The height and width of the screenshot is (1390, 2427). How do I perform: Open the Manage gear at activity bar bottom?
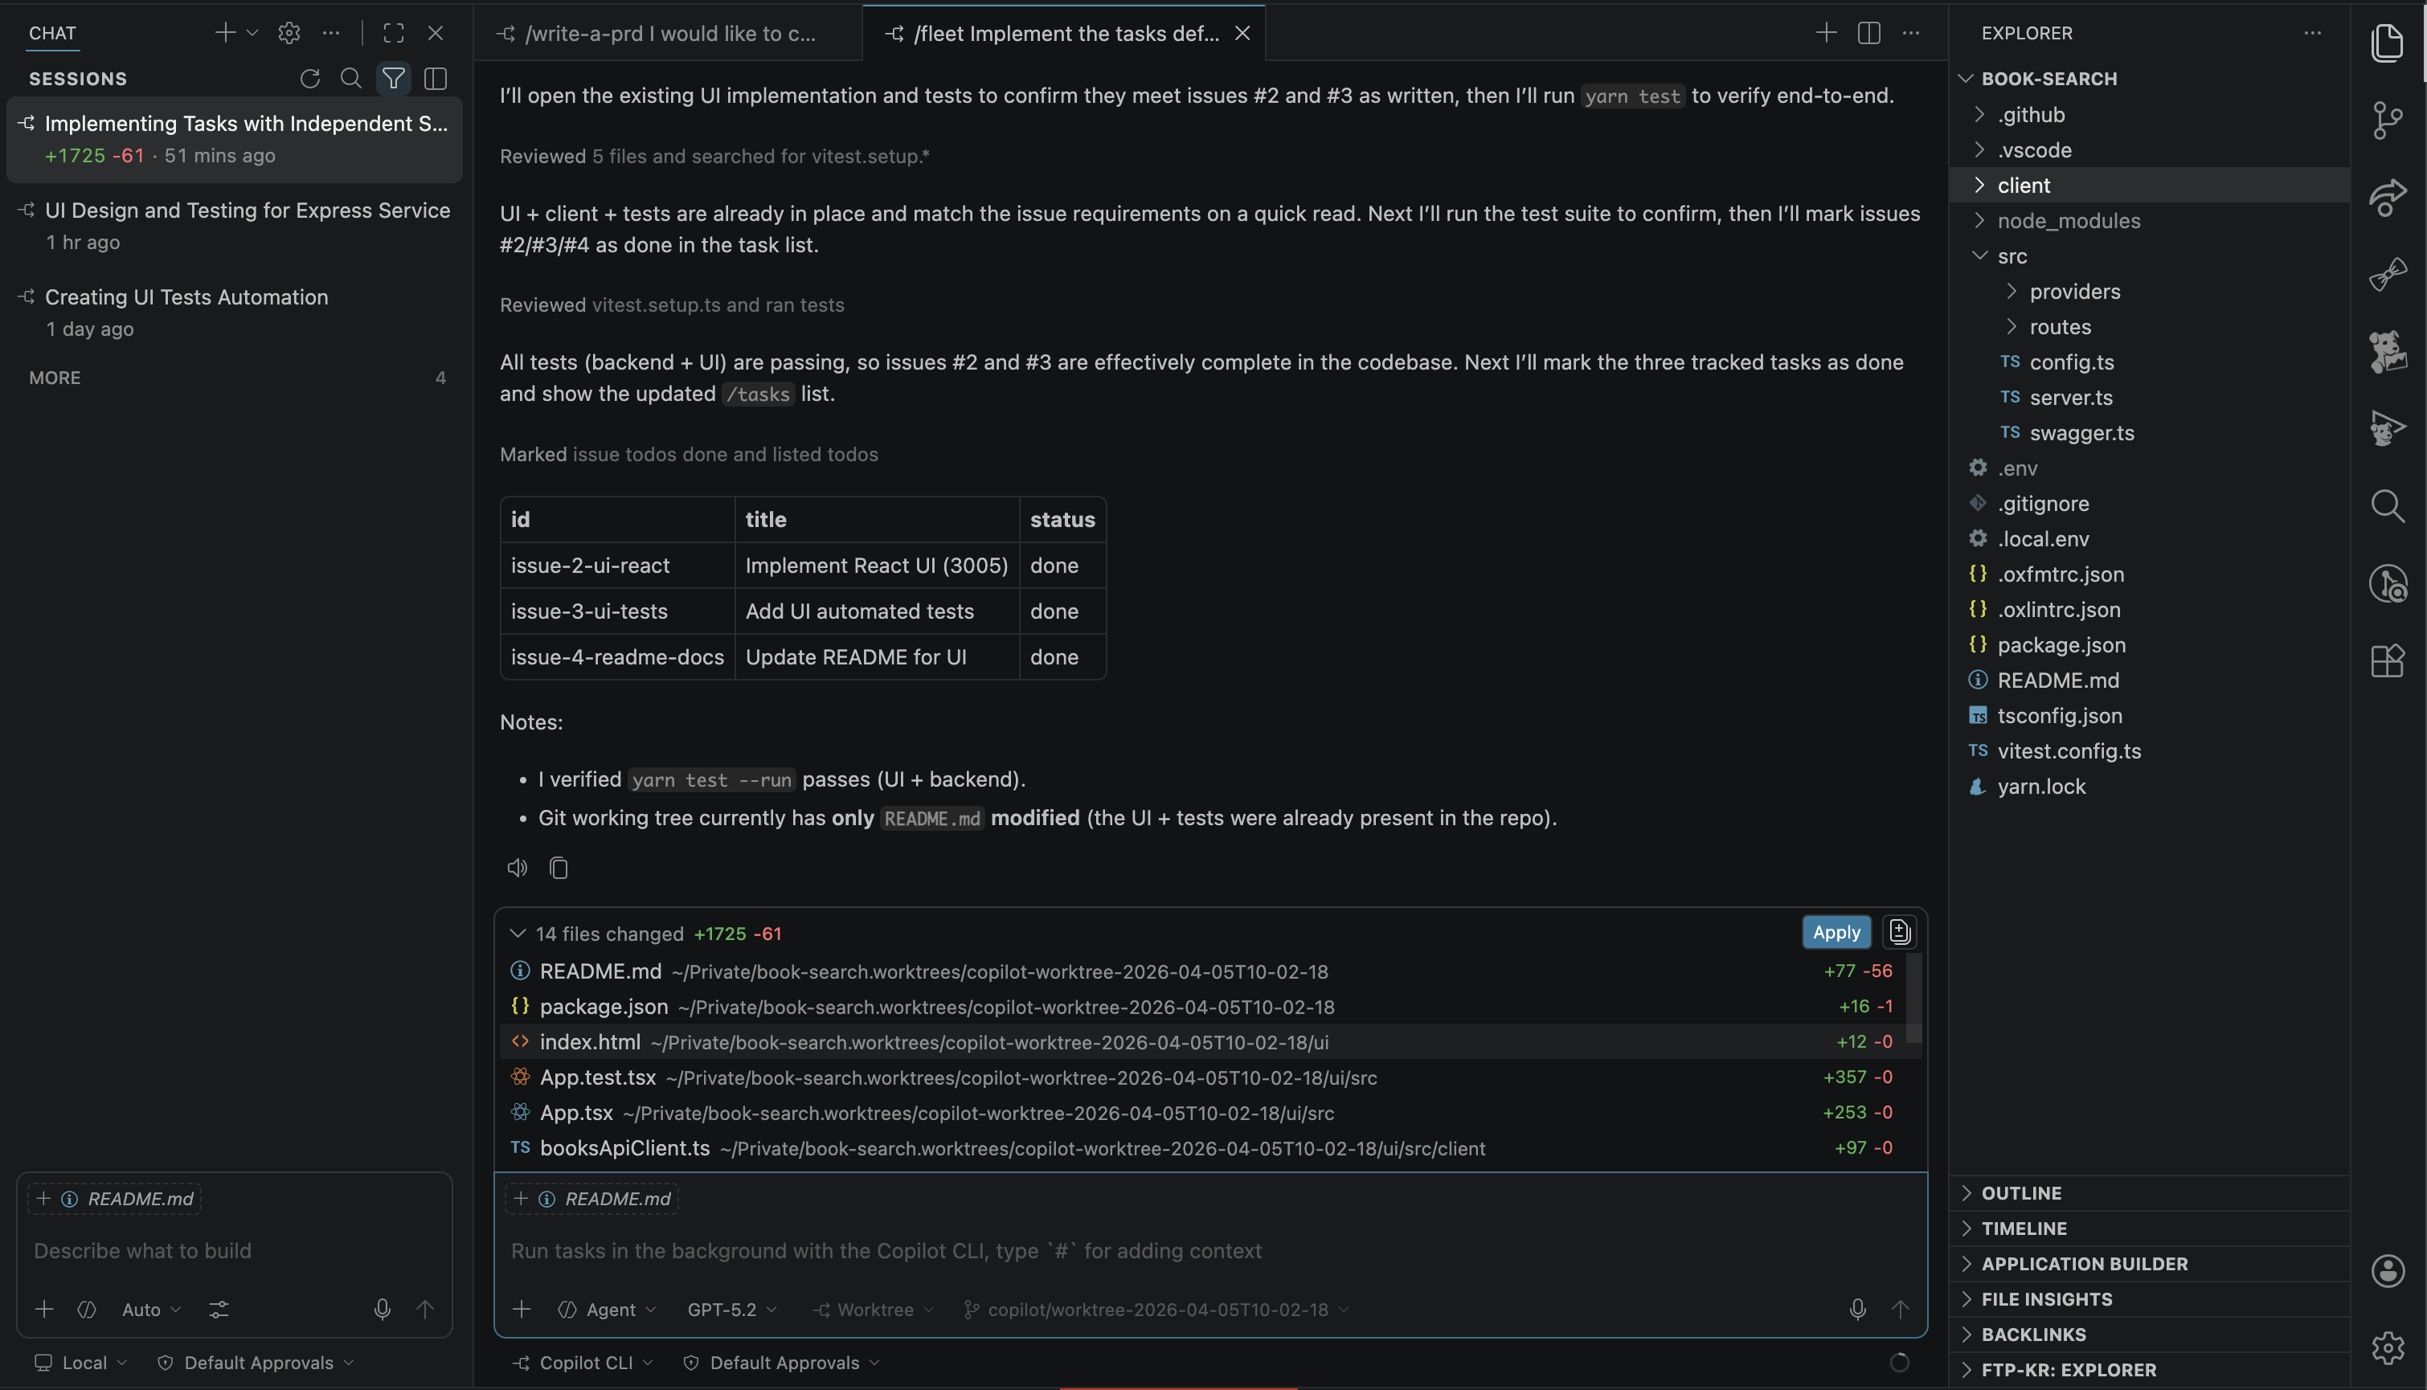[2387, 1348]
